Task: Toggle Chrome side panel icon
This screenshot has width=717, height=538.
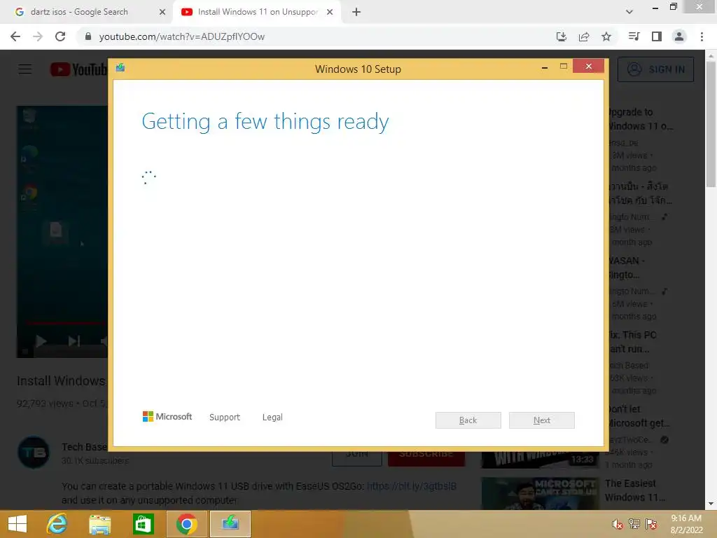Action: 657,36
